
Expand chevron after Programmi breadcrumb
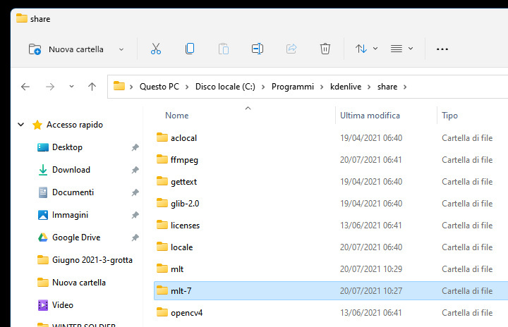322,87
